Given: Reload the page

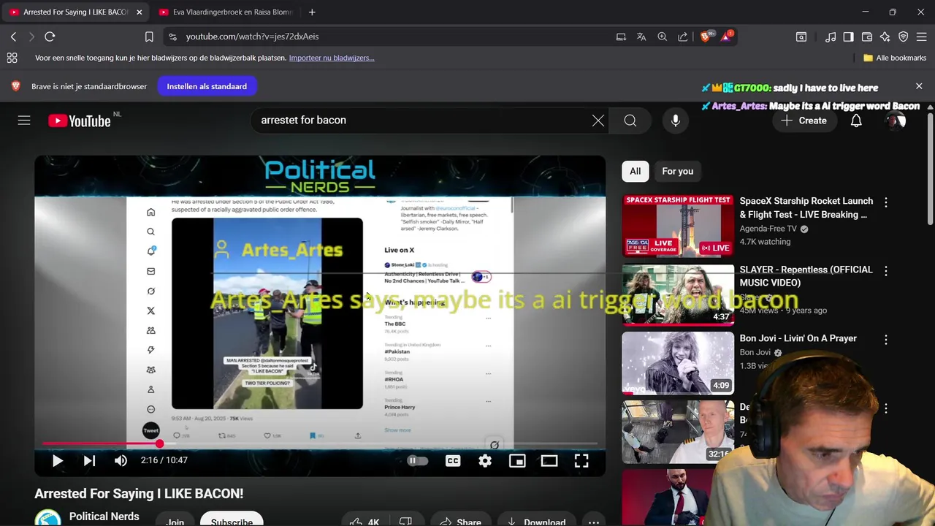Looking at the screenshot, I should click(x=50, y=37).
